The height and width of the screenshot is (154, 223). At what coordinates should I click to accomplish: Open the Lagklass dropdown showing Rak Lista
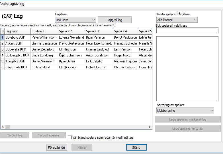click(x=75, y=20)
